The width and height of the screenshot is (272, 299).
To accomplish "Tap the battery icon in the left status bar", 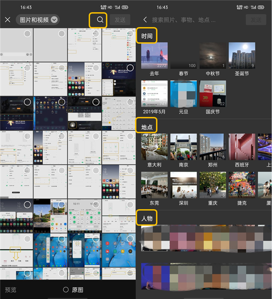I will pyautogui.click(x=125, y=7).
